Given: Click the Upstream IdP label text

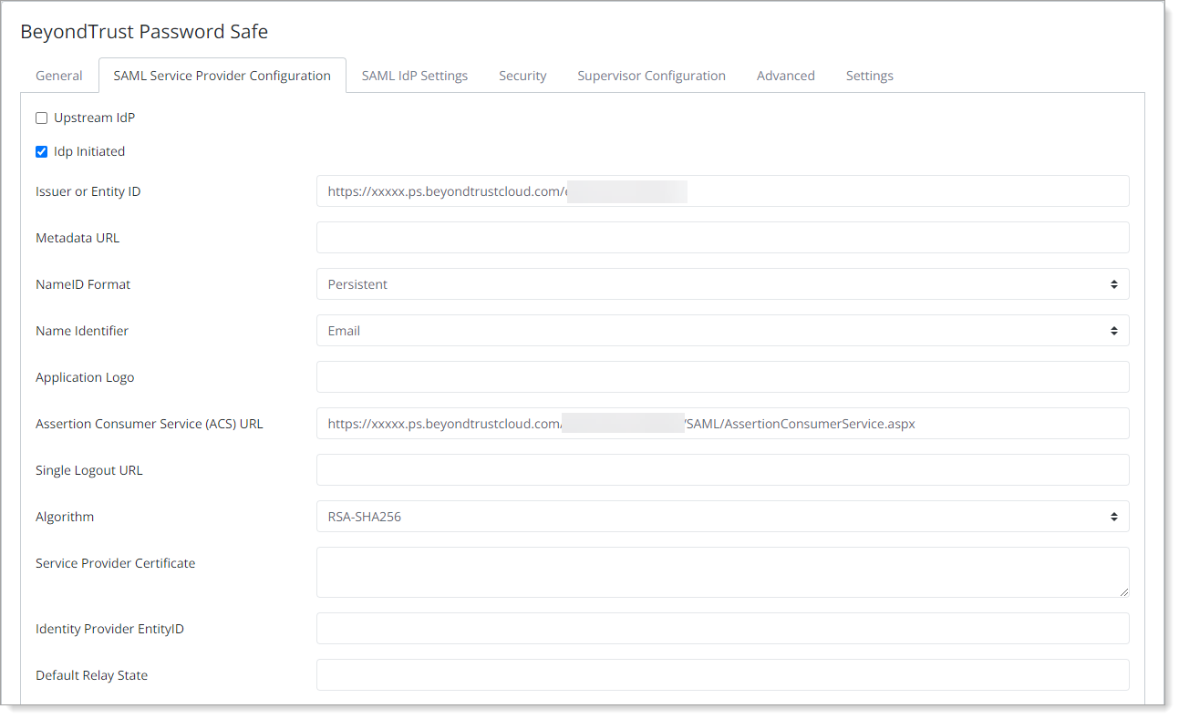Looking at the screenshot, I should 94,118.
